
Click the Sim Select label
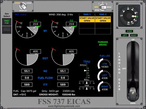pyautogui.click(x=7, y=15)
